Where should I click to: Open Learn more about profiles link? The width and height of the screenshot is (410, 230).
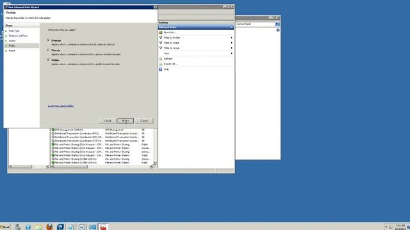pos(61,106)
